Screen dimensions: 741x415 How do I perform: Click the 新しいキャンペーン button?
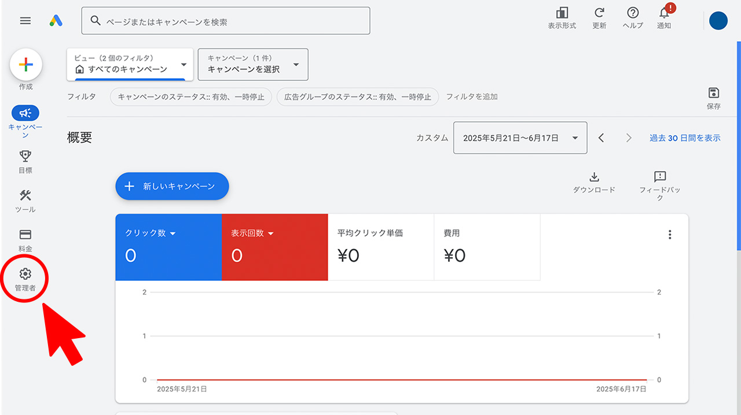[172, 186]
